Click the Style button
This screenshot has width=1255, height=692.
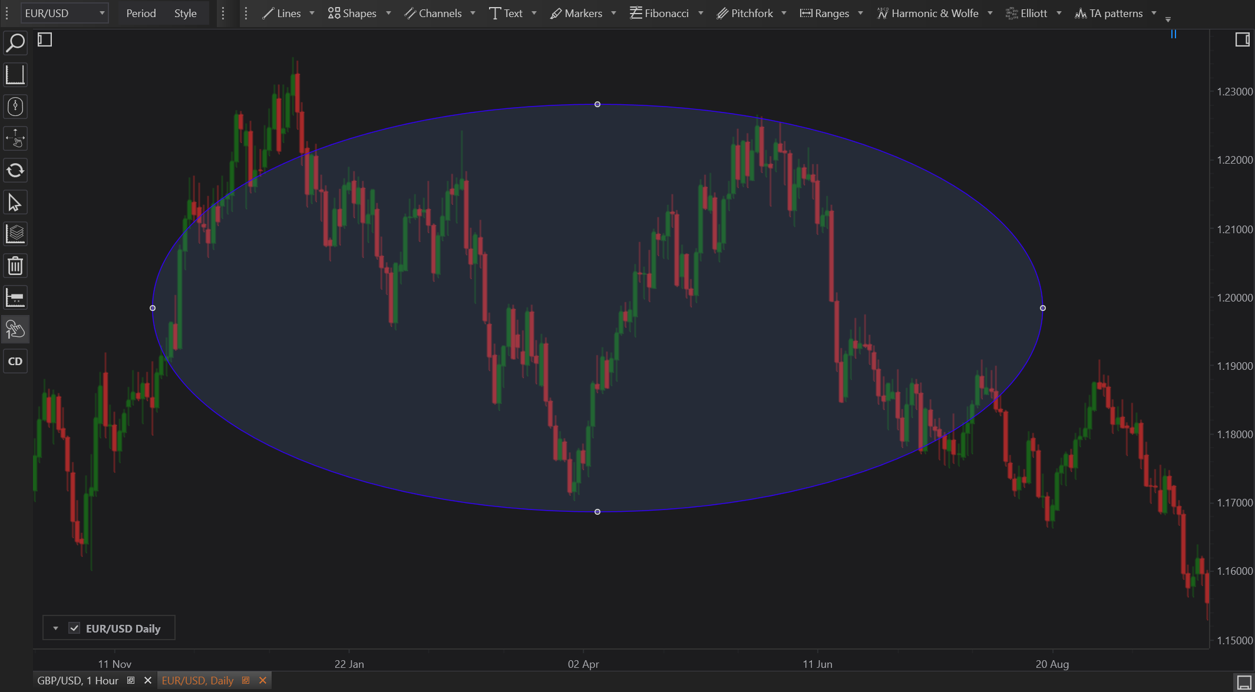coord(185,13)
